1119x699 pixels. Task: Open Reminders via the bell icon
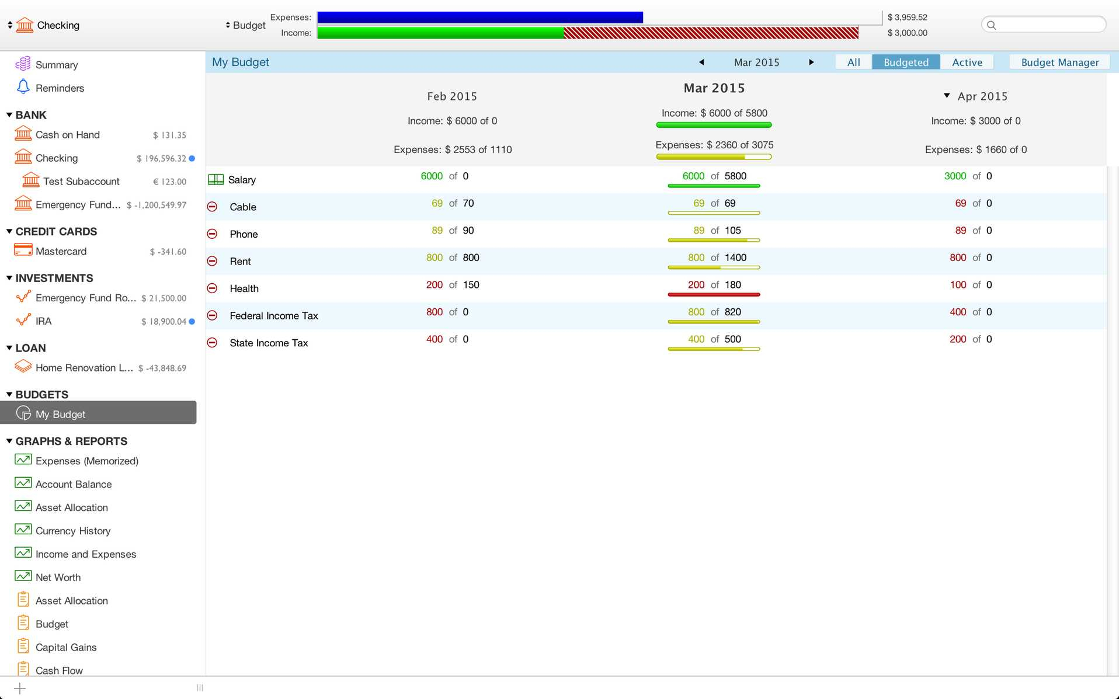click(x=23, y=87)
